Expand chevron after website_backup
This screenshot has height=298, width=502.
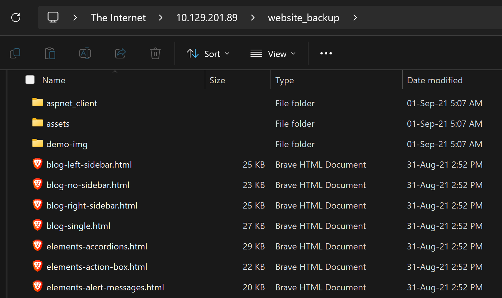click(x=355, y=17)
